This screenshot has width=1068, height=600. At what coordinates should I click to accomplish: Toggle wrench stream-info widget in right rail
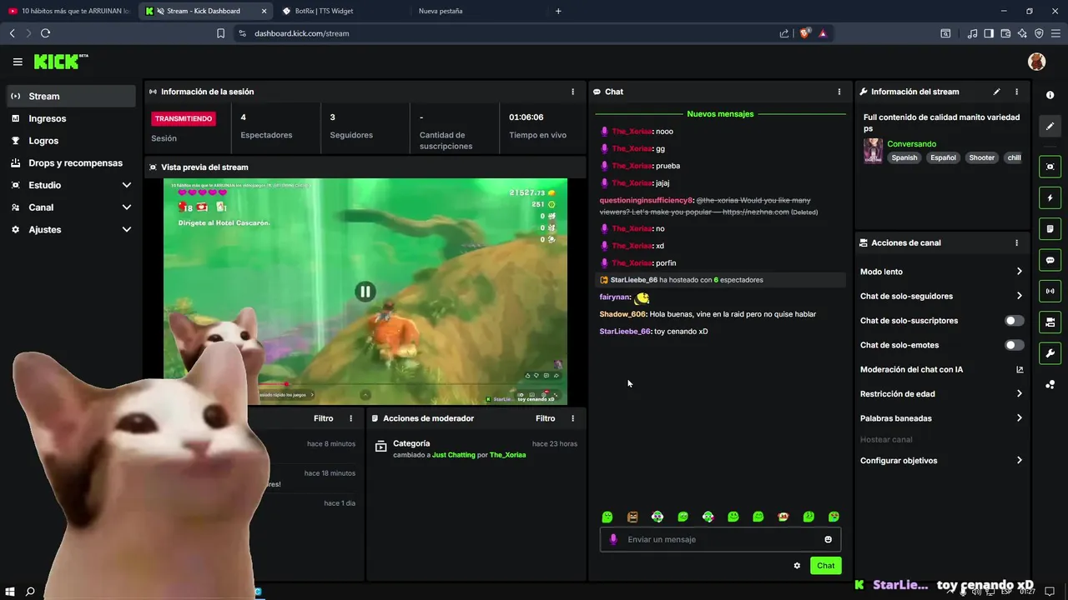[1050, 352]
